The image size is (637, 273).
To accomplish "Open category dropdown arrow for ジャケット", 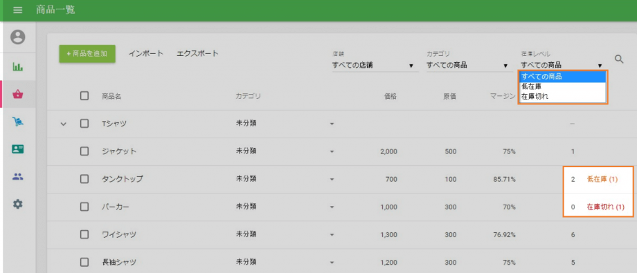I will (x=332, y=152).
